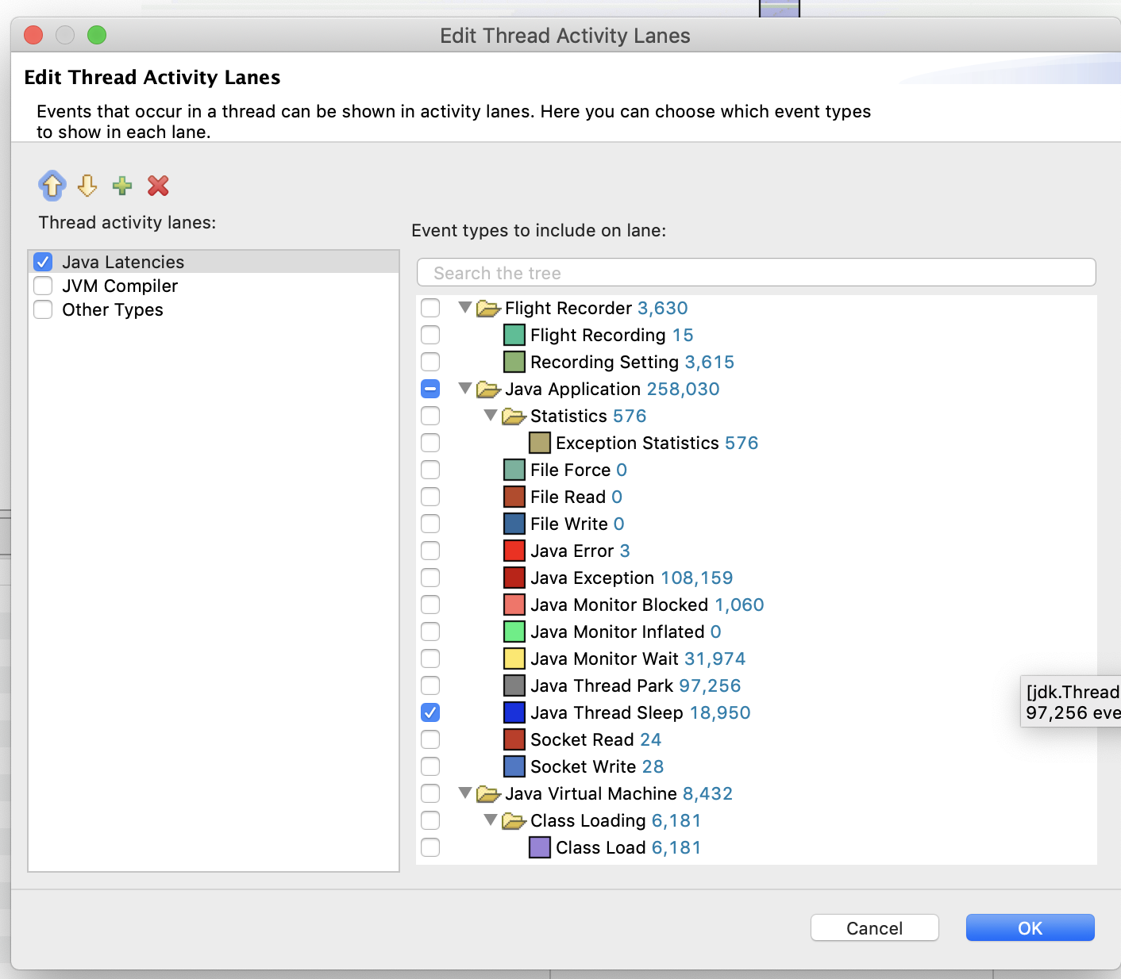Click the Class Loading folder icon
Image resolution: width=1121 pixels, height=979 pixels.
click(x=514, y=820)
